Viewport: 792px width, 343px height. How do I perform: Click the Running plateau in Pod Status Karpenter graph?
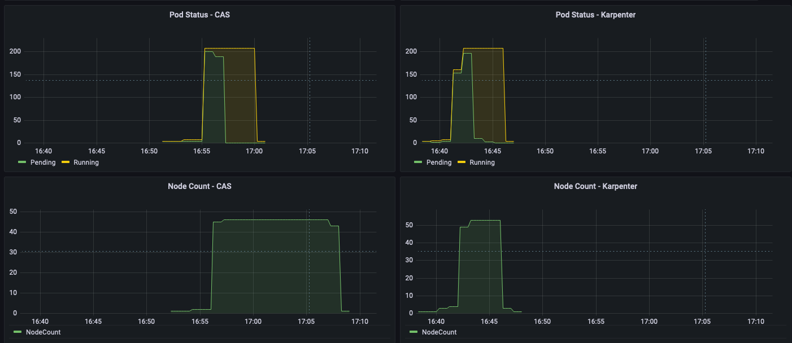pos(483,48)
